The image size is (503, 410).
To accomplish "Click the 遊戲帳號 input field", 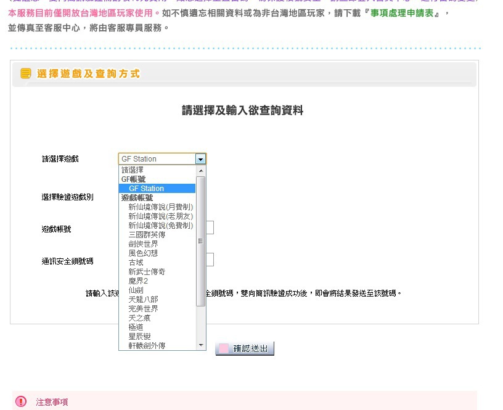I will [x=210, y=228].
